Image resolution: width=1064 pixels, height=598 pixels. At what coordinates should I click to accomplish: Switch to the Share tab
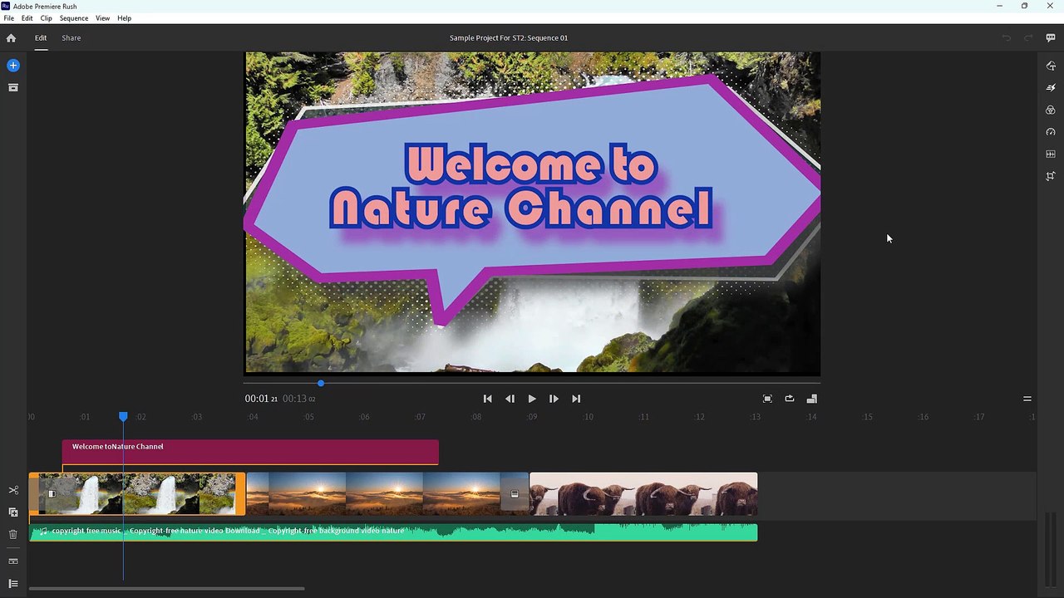71,37
